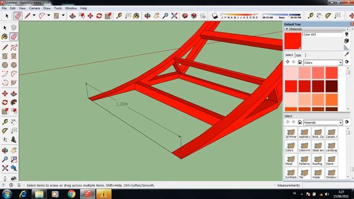Open the Metal materials folder
The width and height of the screenshot is (354, 199).
[x=291, y=160]
